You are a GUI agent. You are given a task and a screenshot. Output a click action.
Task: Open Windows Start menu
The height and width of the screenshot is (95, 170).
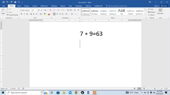(x=3, y=93)
